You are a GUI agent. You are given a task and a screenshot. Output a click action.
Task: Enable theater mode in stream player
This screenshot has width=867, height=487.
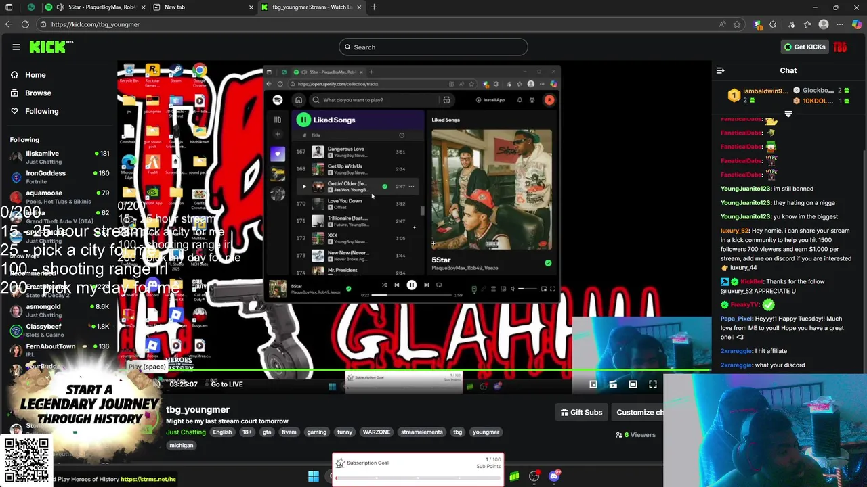point(633,384)
